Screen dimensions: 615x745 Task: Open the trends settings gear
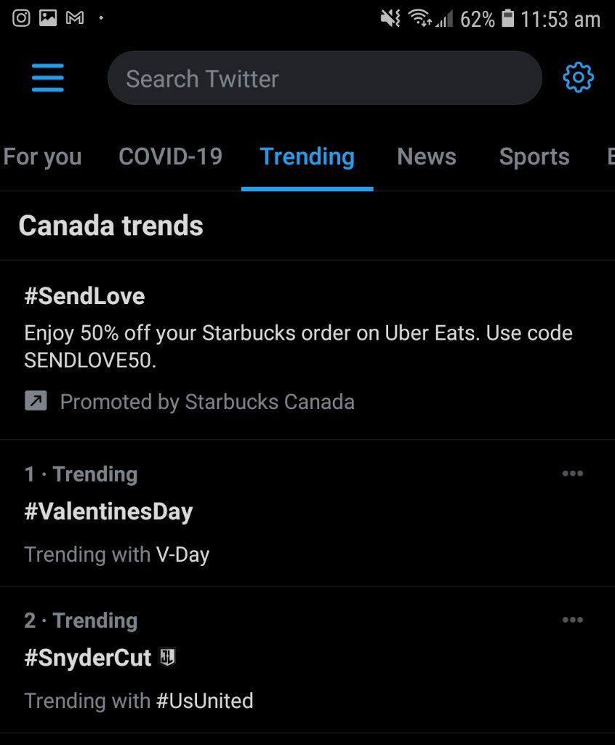coord(578,77)
